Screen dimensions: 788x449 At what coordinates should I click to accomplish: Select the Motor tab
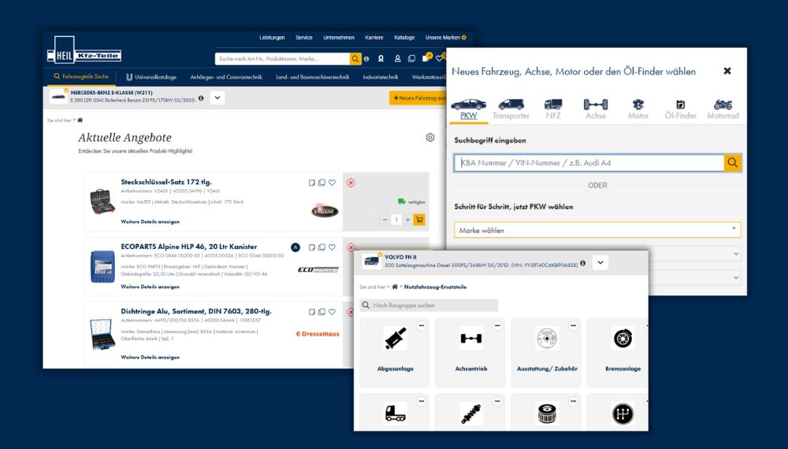(638, 109)
